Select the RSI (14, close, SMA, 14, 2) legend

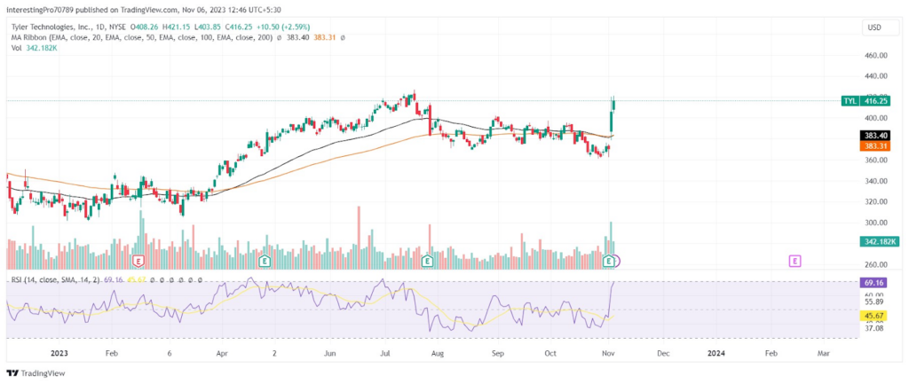click(x=56, y=279)
